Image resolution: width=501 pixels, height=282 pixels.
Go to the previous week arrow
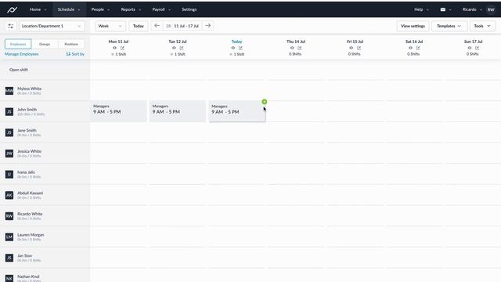(157, 26)
